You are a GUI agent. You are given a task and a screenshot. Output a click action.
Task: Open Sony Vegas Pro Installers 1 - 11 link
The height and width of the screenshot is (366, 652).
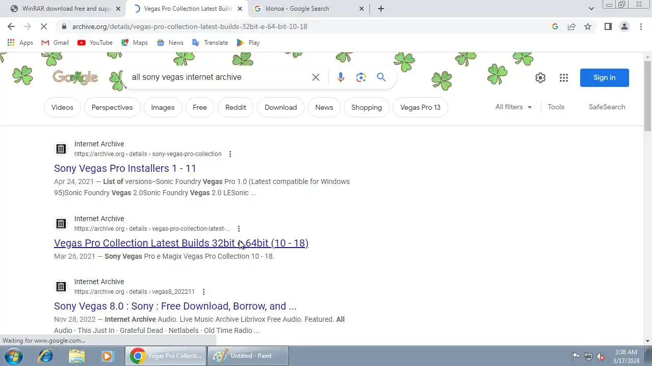[x=125, y=168]
